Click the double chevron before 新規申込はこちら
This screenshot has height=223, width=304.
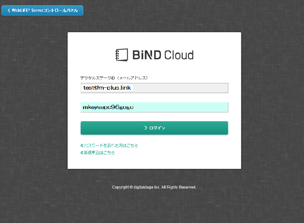[82, 153]
